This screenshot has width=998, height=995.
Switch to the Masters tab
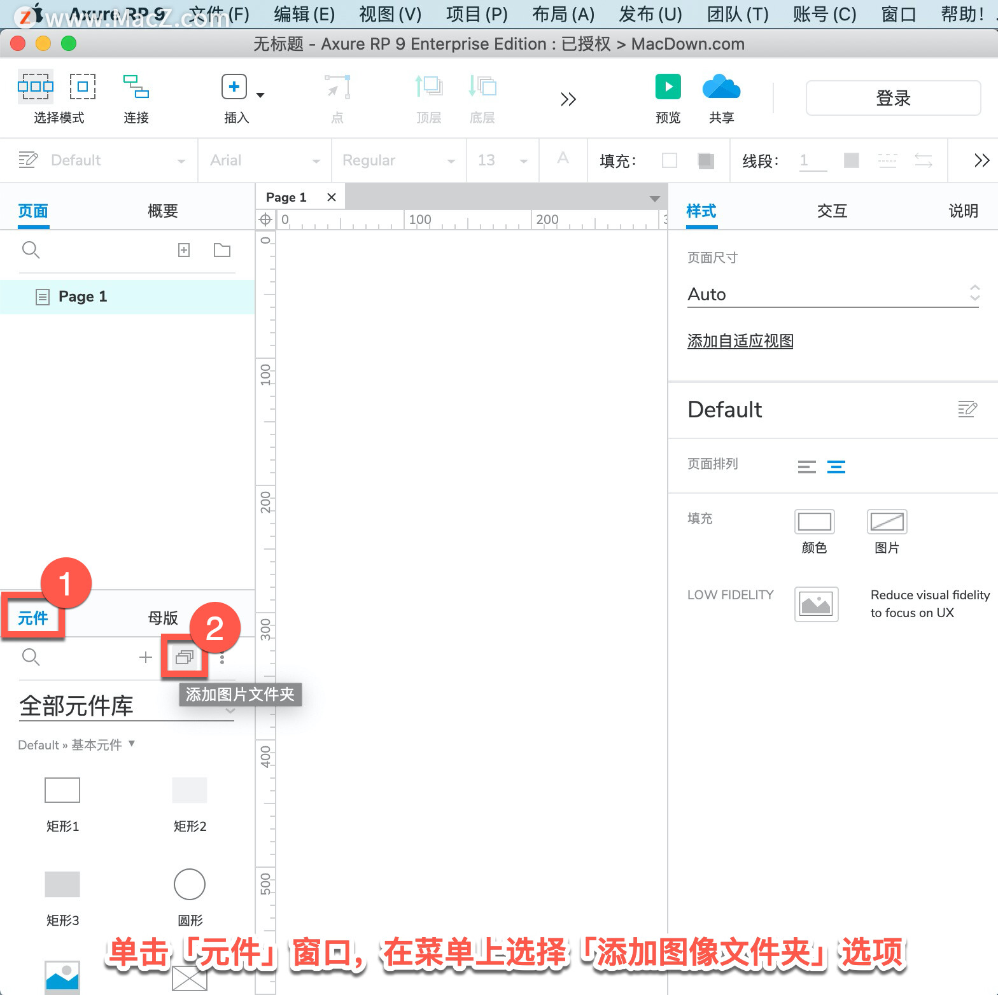(x=163, y=618)
